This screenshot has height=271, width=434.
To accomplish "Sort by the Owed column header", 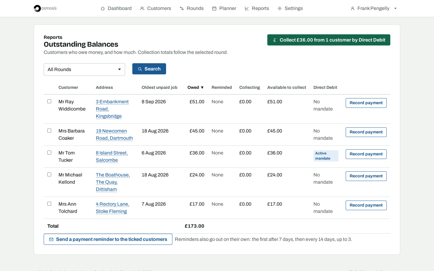I will [x=196, y=87].
